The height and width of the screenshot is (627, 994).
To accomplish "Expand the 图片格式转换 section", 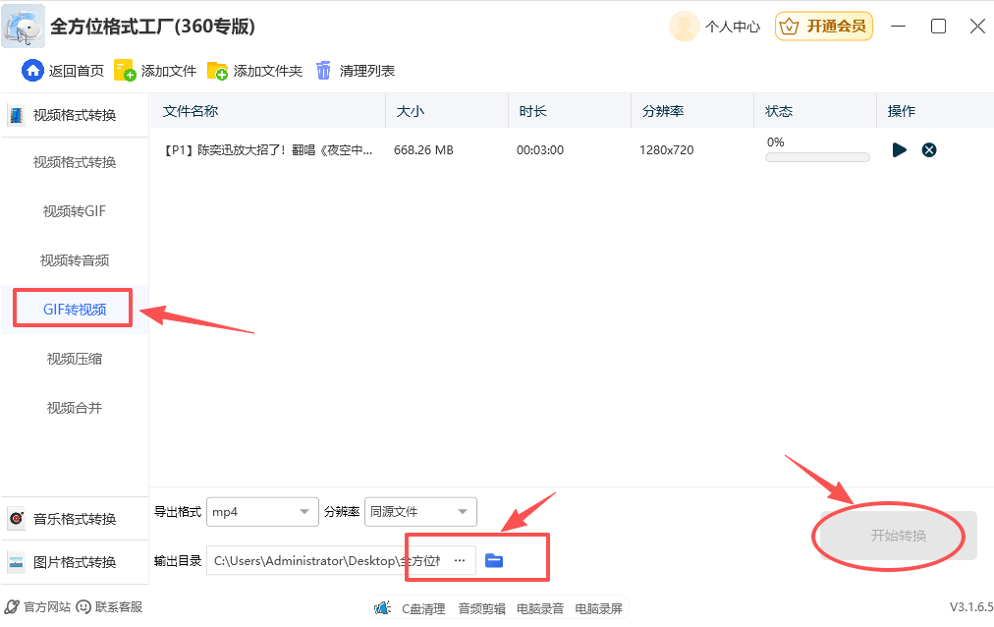I will click(x=75, y=562).
